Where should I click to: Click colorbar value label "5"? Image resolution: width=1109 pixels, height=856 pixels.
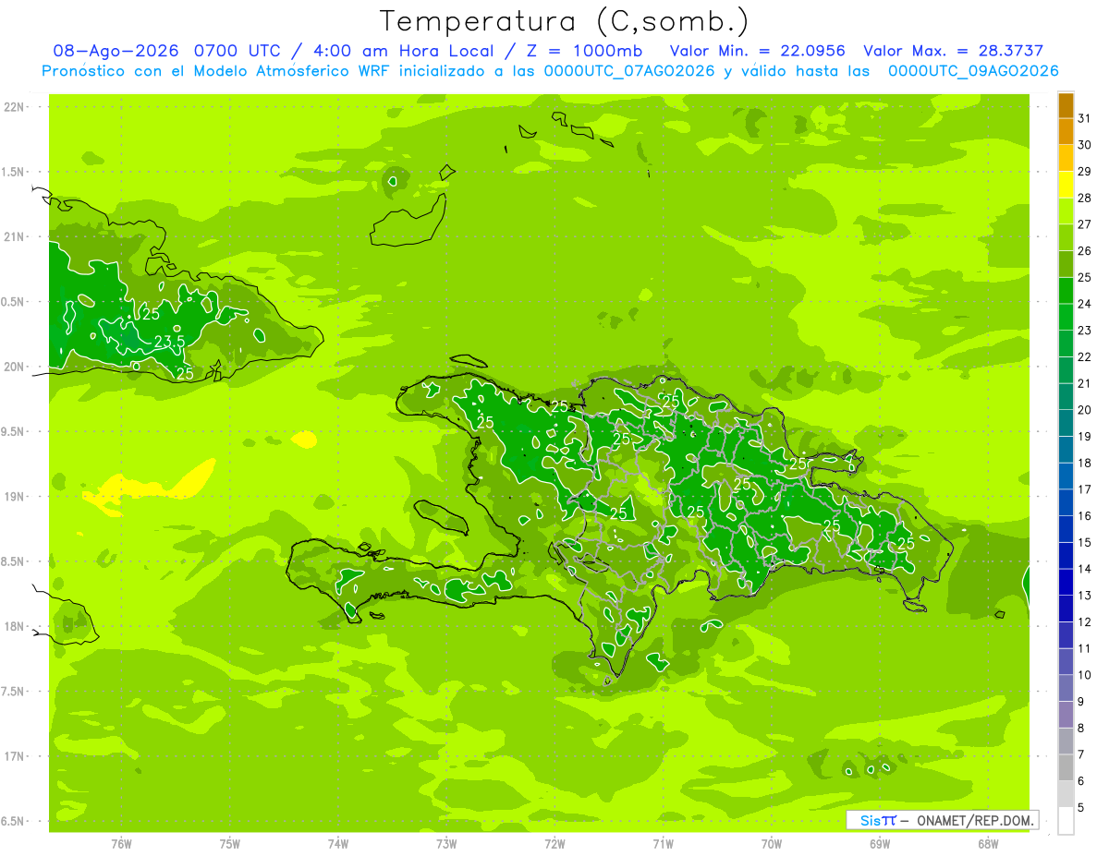coord(1081,808)
